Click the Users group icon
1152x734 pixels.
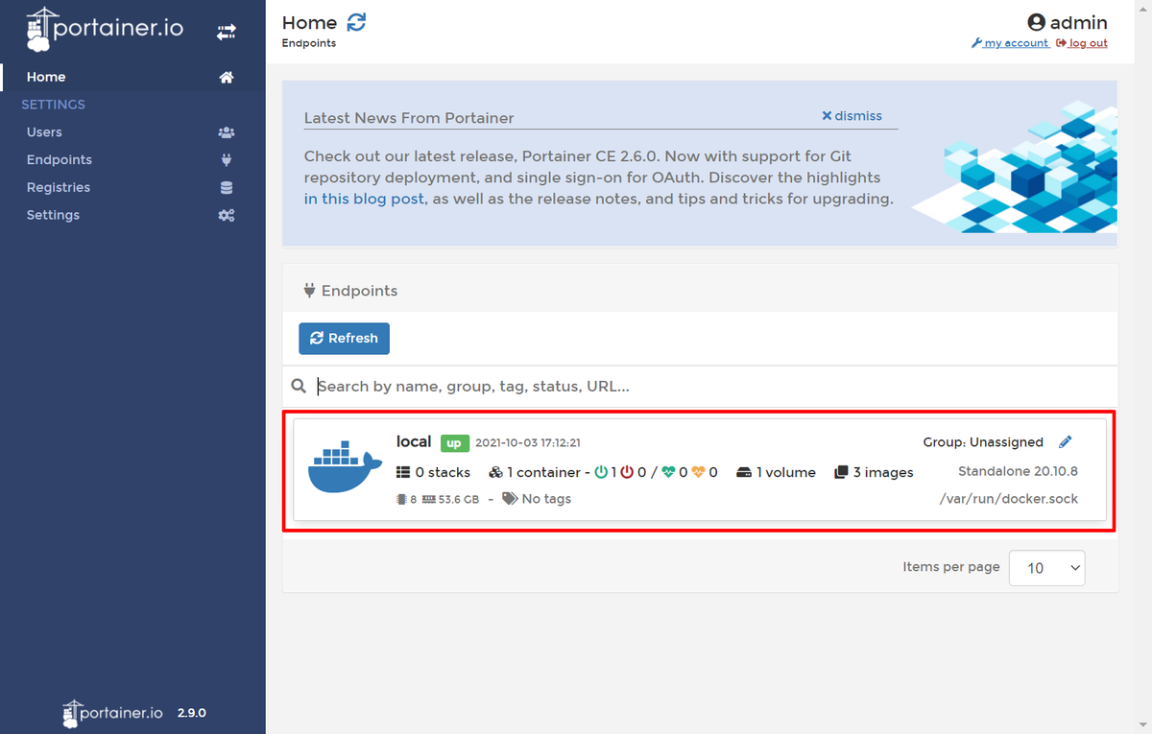227,132
